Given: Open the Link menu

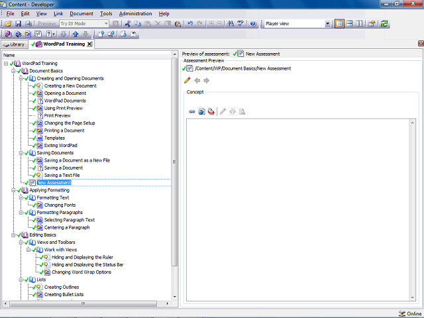Looking at the screenshot, I should (58, 13).
